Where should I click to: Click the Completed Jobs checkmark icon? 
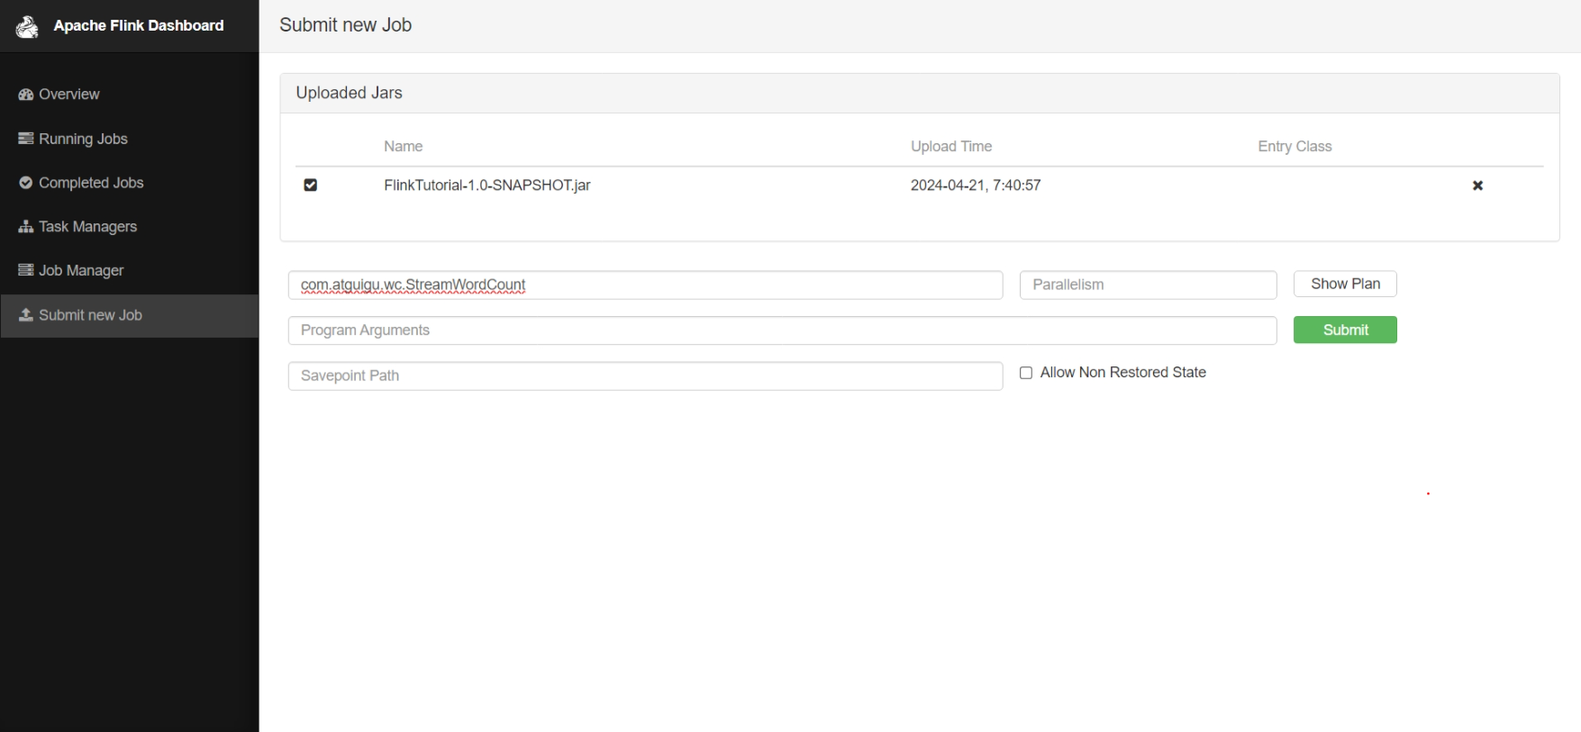pos(26,183)
